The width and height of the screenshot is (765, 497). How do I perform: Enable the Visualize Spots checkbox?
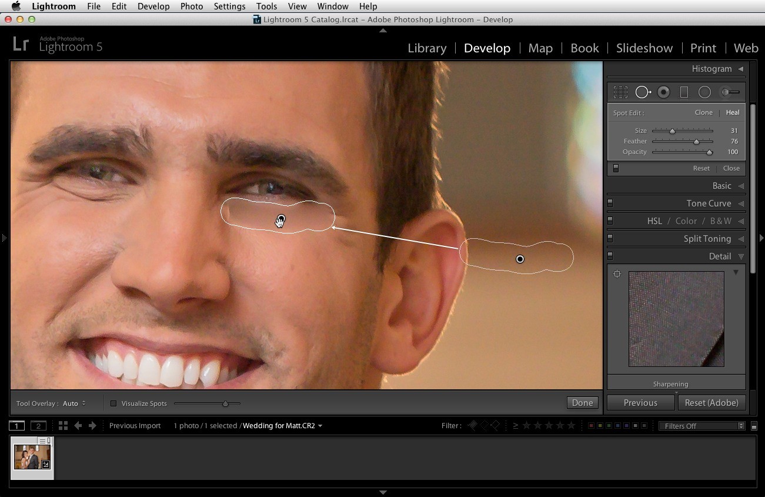(113, 403)
